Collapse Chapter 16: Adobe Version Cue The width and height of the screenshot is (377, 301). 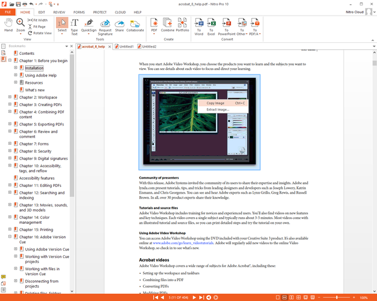point(10,236)
